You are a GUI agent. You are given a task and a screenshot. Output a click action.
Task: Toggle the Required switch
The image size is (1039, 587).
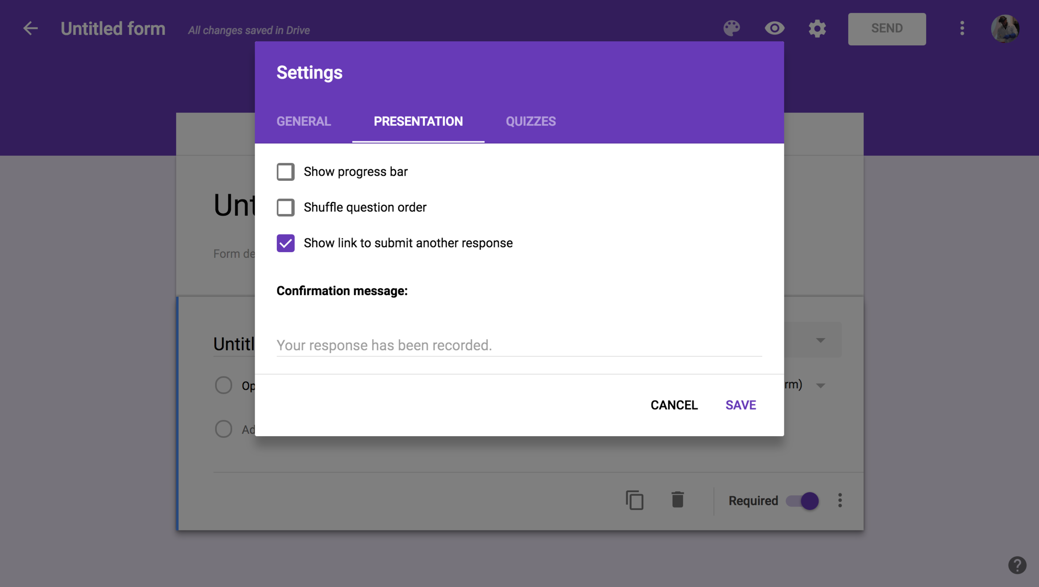(802, 501)
